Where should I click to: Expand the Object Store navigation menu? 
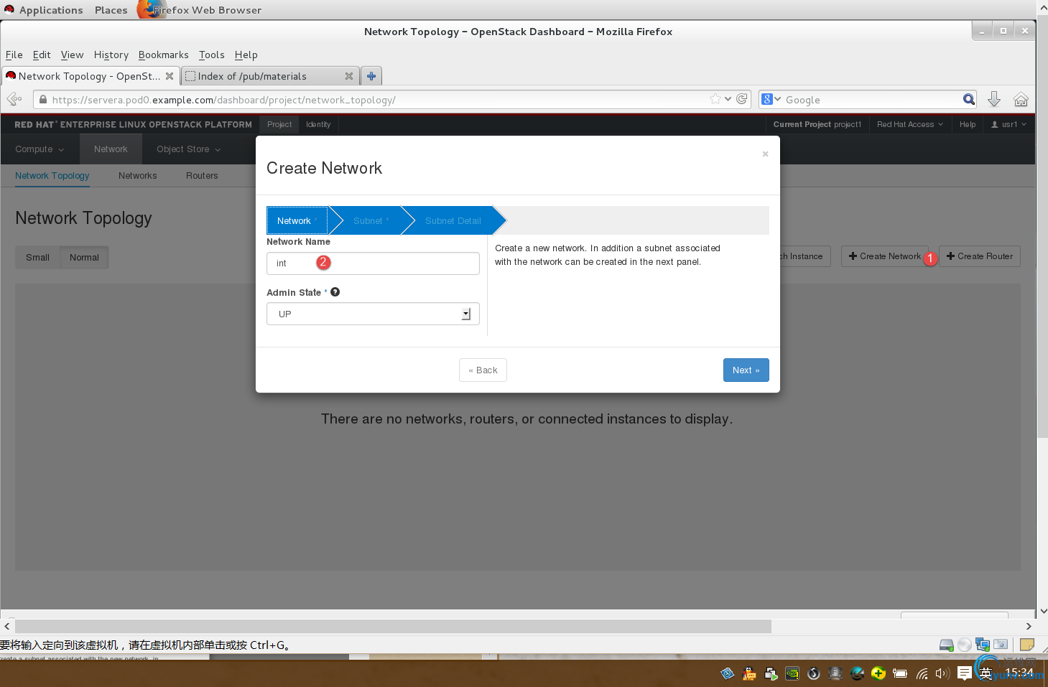point(188,149)
